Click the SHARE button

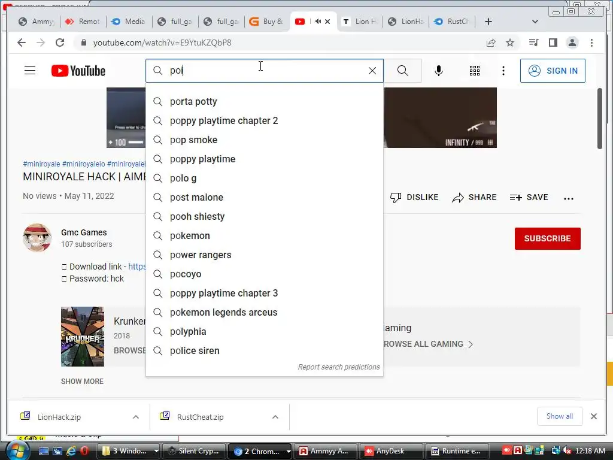474,198
